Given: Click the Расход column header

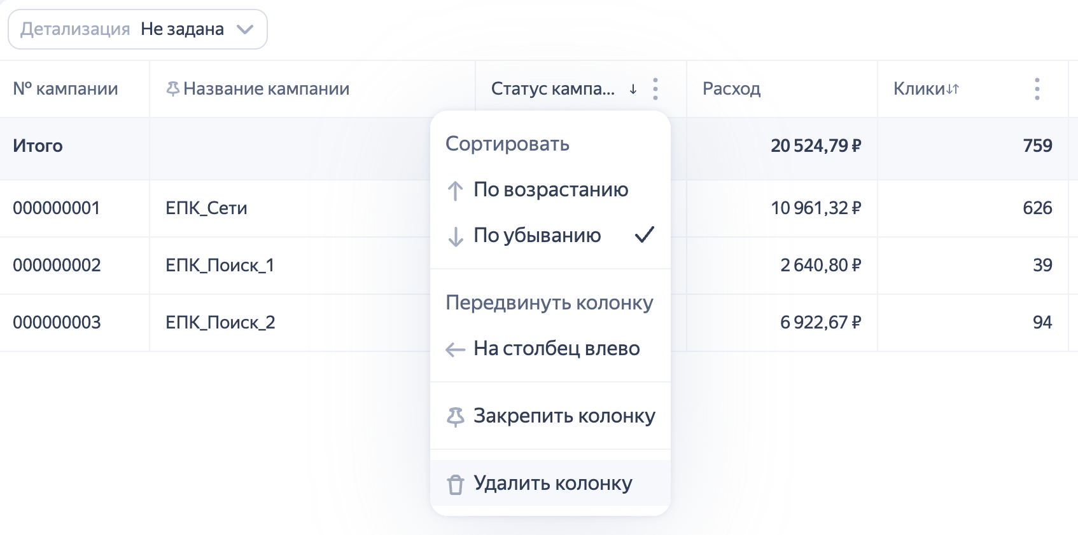Looking at the screenshot, I should tap(731, 89).
